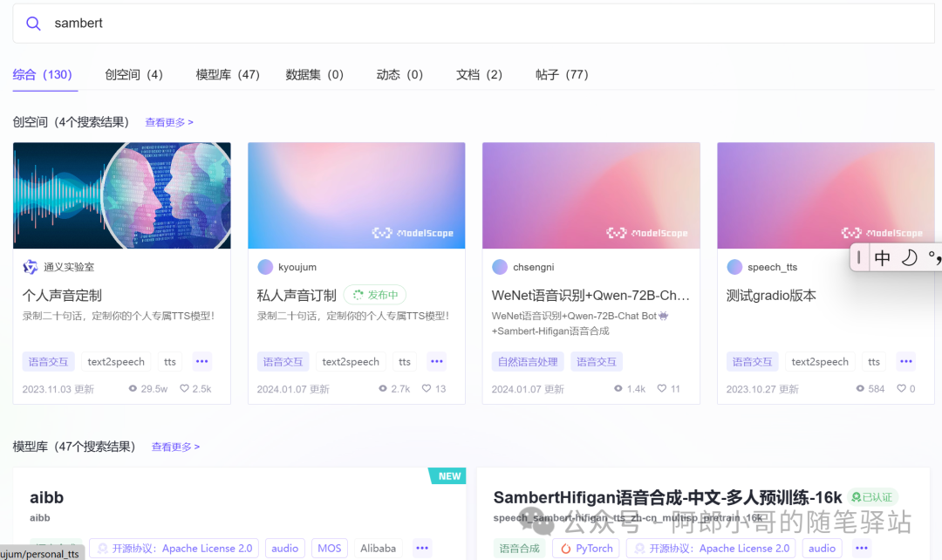The image size is (942, 560).
Task: Click the heart icon with 13 likes
Action: (426, 389)
